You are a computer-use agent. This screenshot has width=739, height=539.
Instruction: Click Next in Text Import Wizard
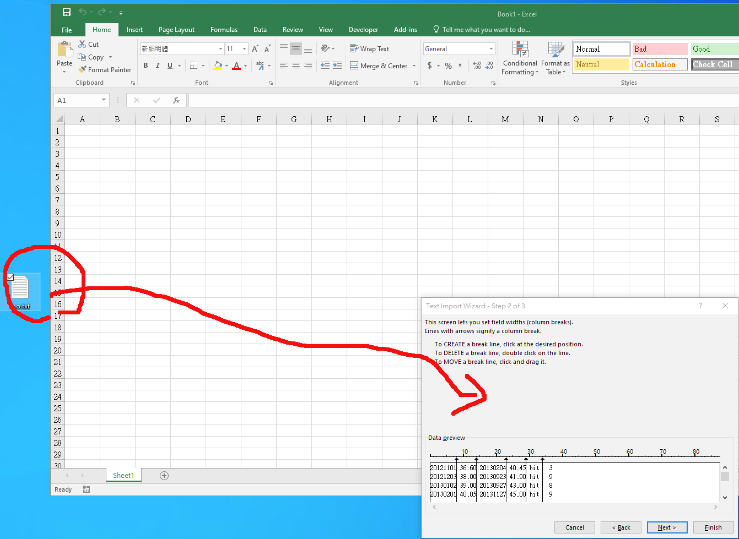tap(667, 527)
